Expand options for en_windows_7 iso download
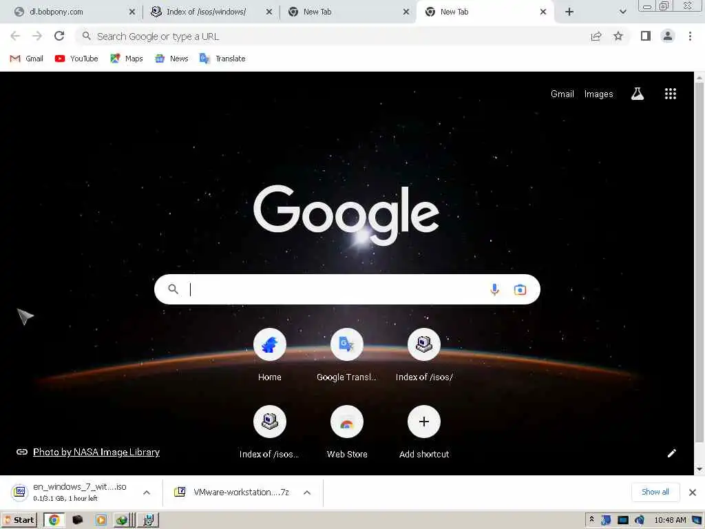Image resolution: width=705 pixels, height=529 pixels. click(147, 492)
